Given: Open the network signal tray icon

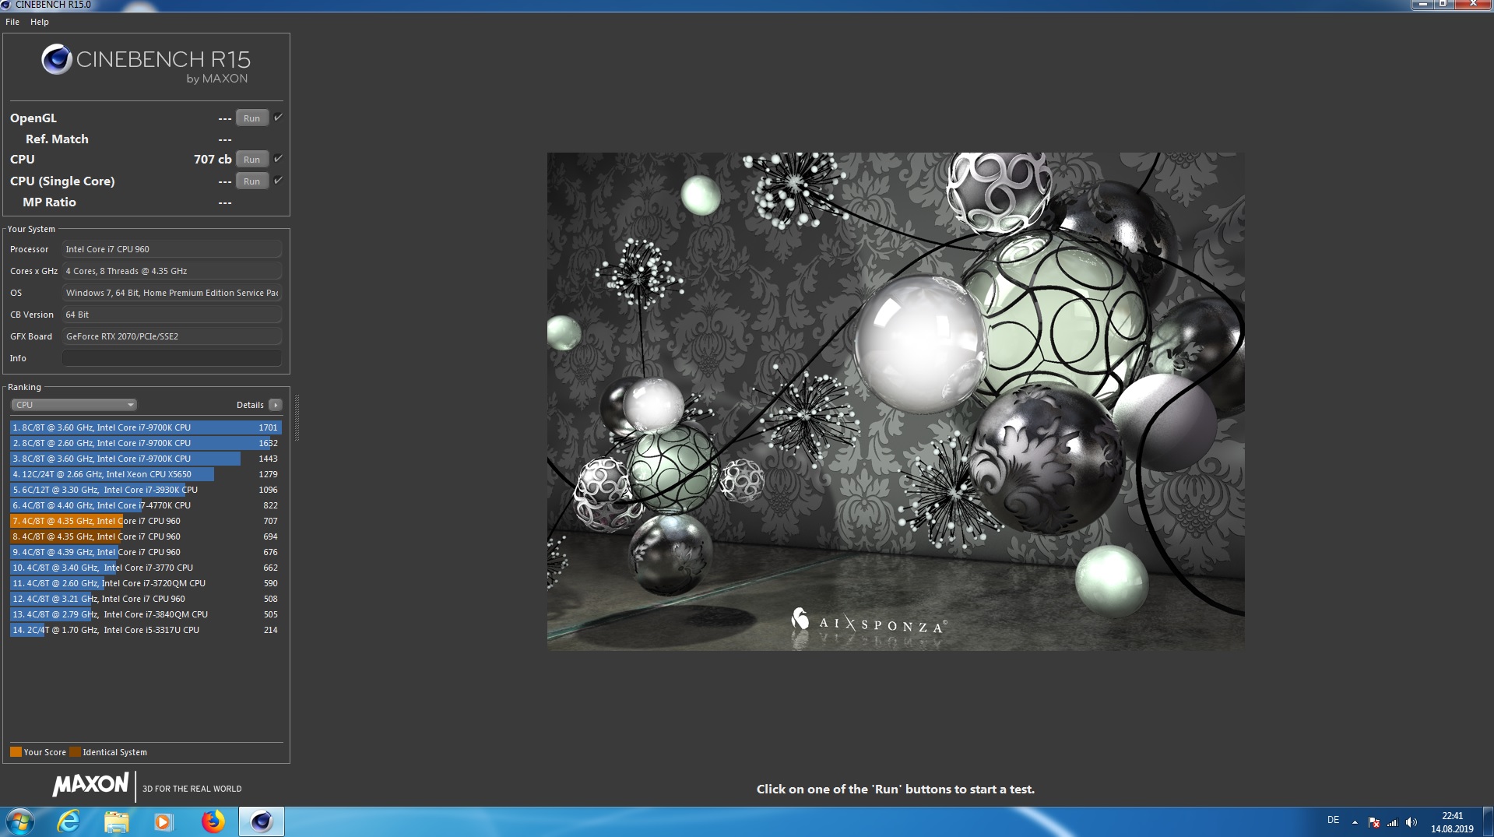Looking at the screenshot, I should [x=1393, y=822].
